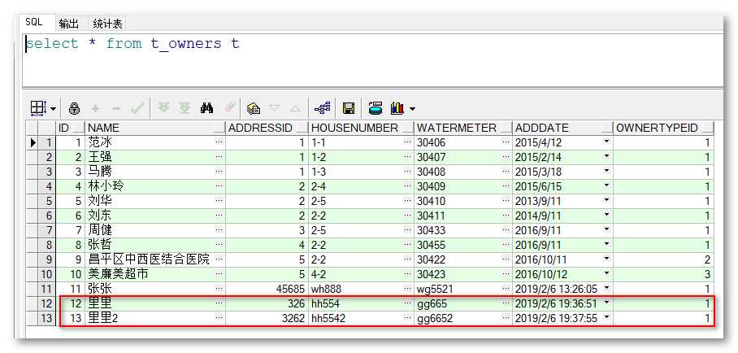This screenshot has width=738, height=353.
Task: Click ellipsis button next to 王强
Action: coord(219,156)
